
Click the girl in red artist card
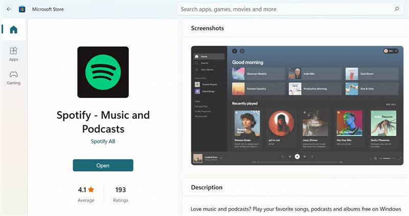point(281,128)
